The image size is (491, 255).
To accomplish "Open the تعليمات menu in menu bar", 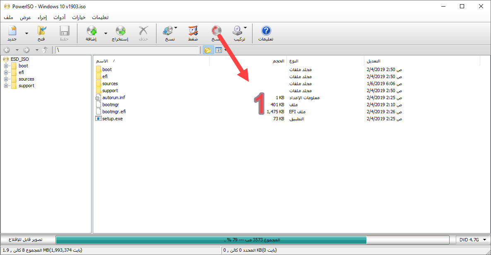I will (x=100, y=17).
